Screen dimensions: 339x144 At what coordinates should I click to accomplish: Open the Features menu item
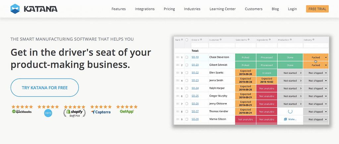(x=119, y=9)
